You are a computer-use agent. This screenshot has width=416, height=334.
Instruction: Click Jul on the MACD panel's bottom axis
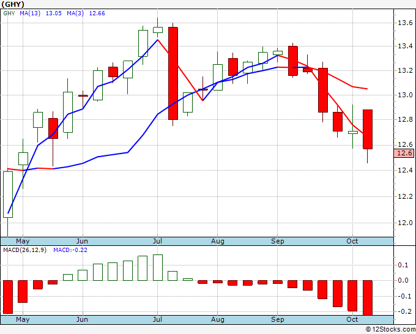tap(157, 319)
